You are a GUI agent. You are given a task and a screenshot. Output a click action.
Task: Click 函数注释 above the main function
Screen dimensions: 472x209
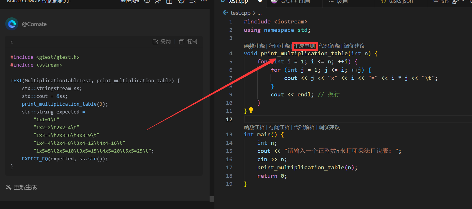tap(254, 127)
